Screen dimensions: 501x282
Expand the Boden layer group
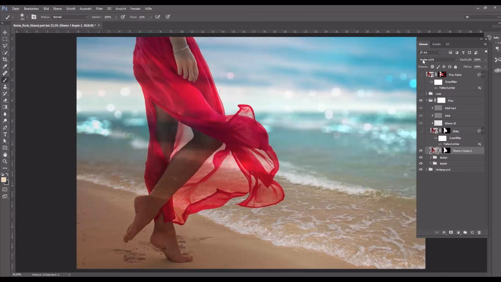431,157
